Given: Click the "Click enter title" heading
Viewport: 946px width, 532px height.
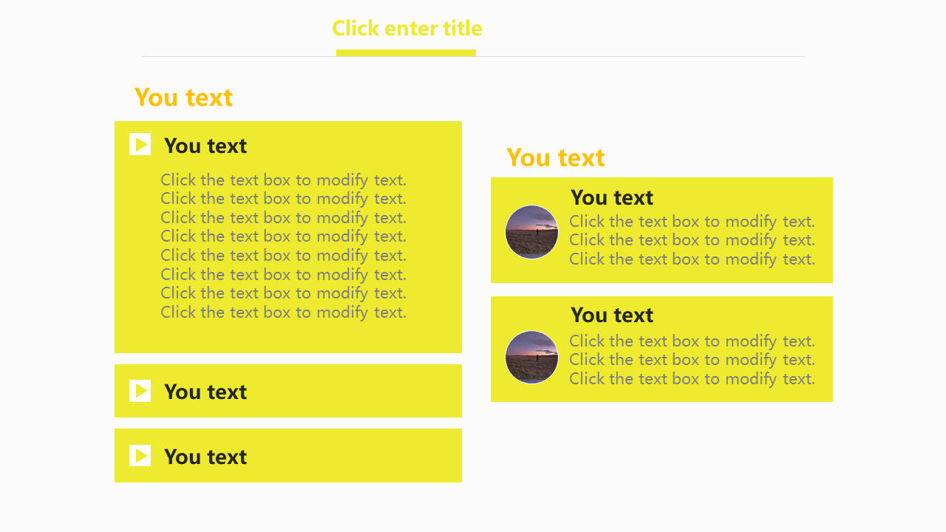Looking at the screenshot, I should [x=406, y=28].
